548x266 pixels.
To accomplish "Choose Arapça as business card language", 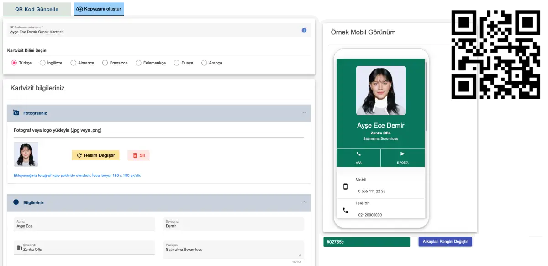I will point(204,63).
